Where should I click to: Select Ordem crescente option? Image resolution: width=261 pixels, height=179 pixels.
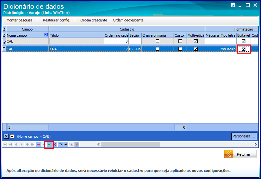(94, 20)
